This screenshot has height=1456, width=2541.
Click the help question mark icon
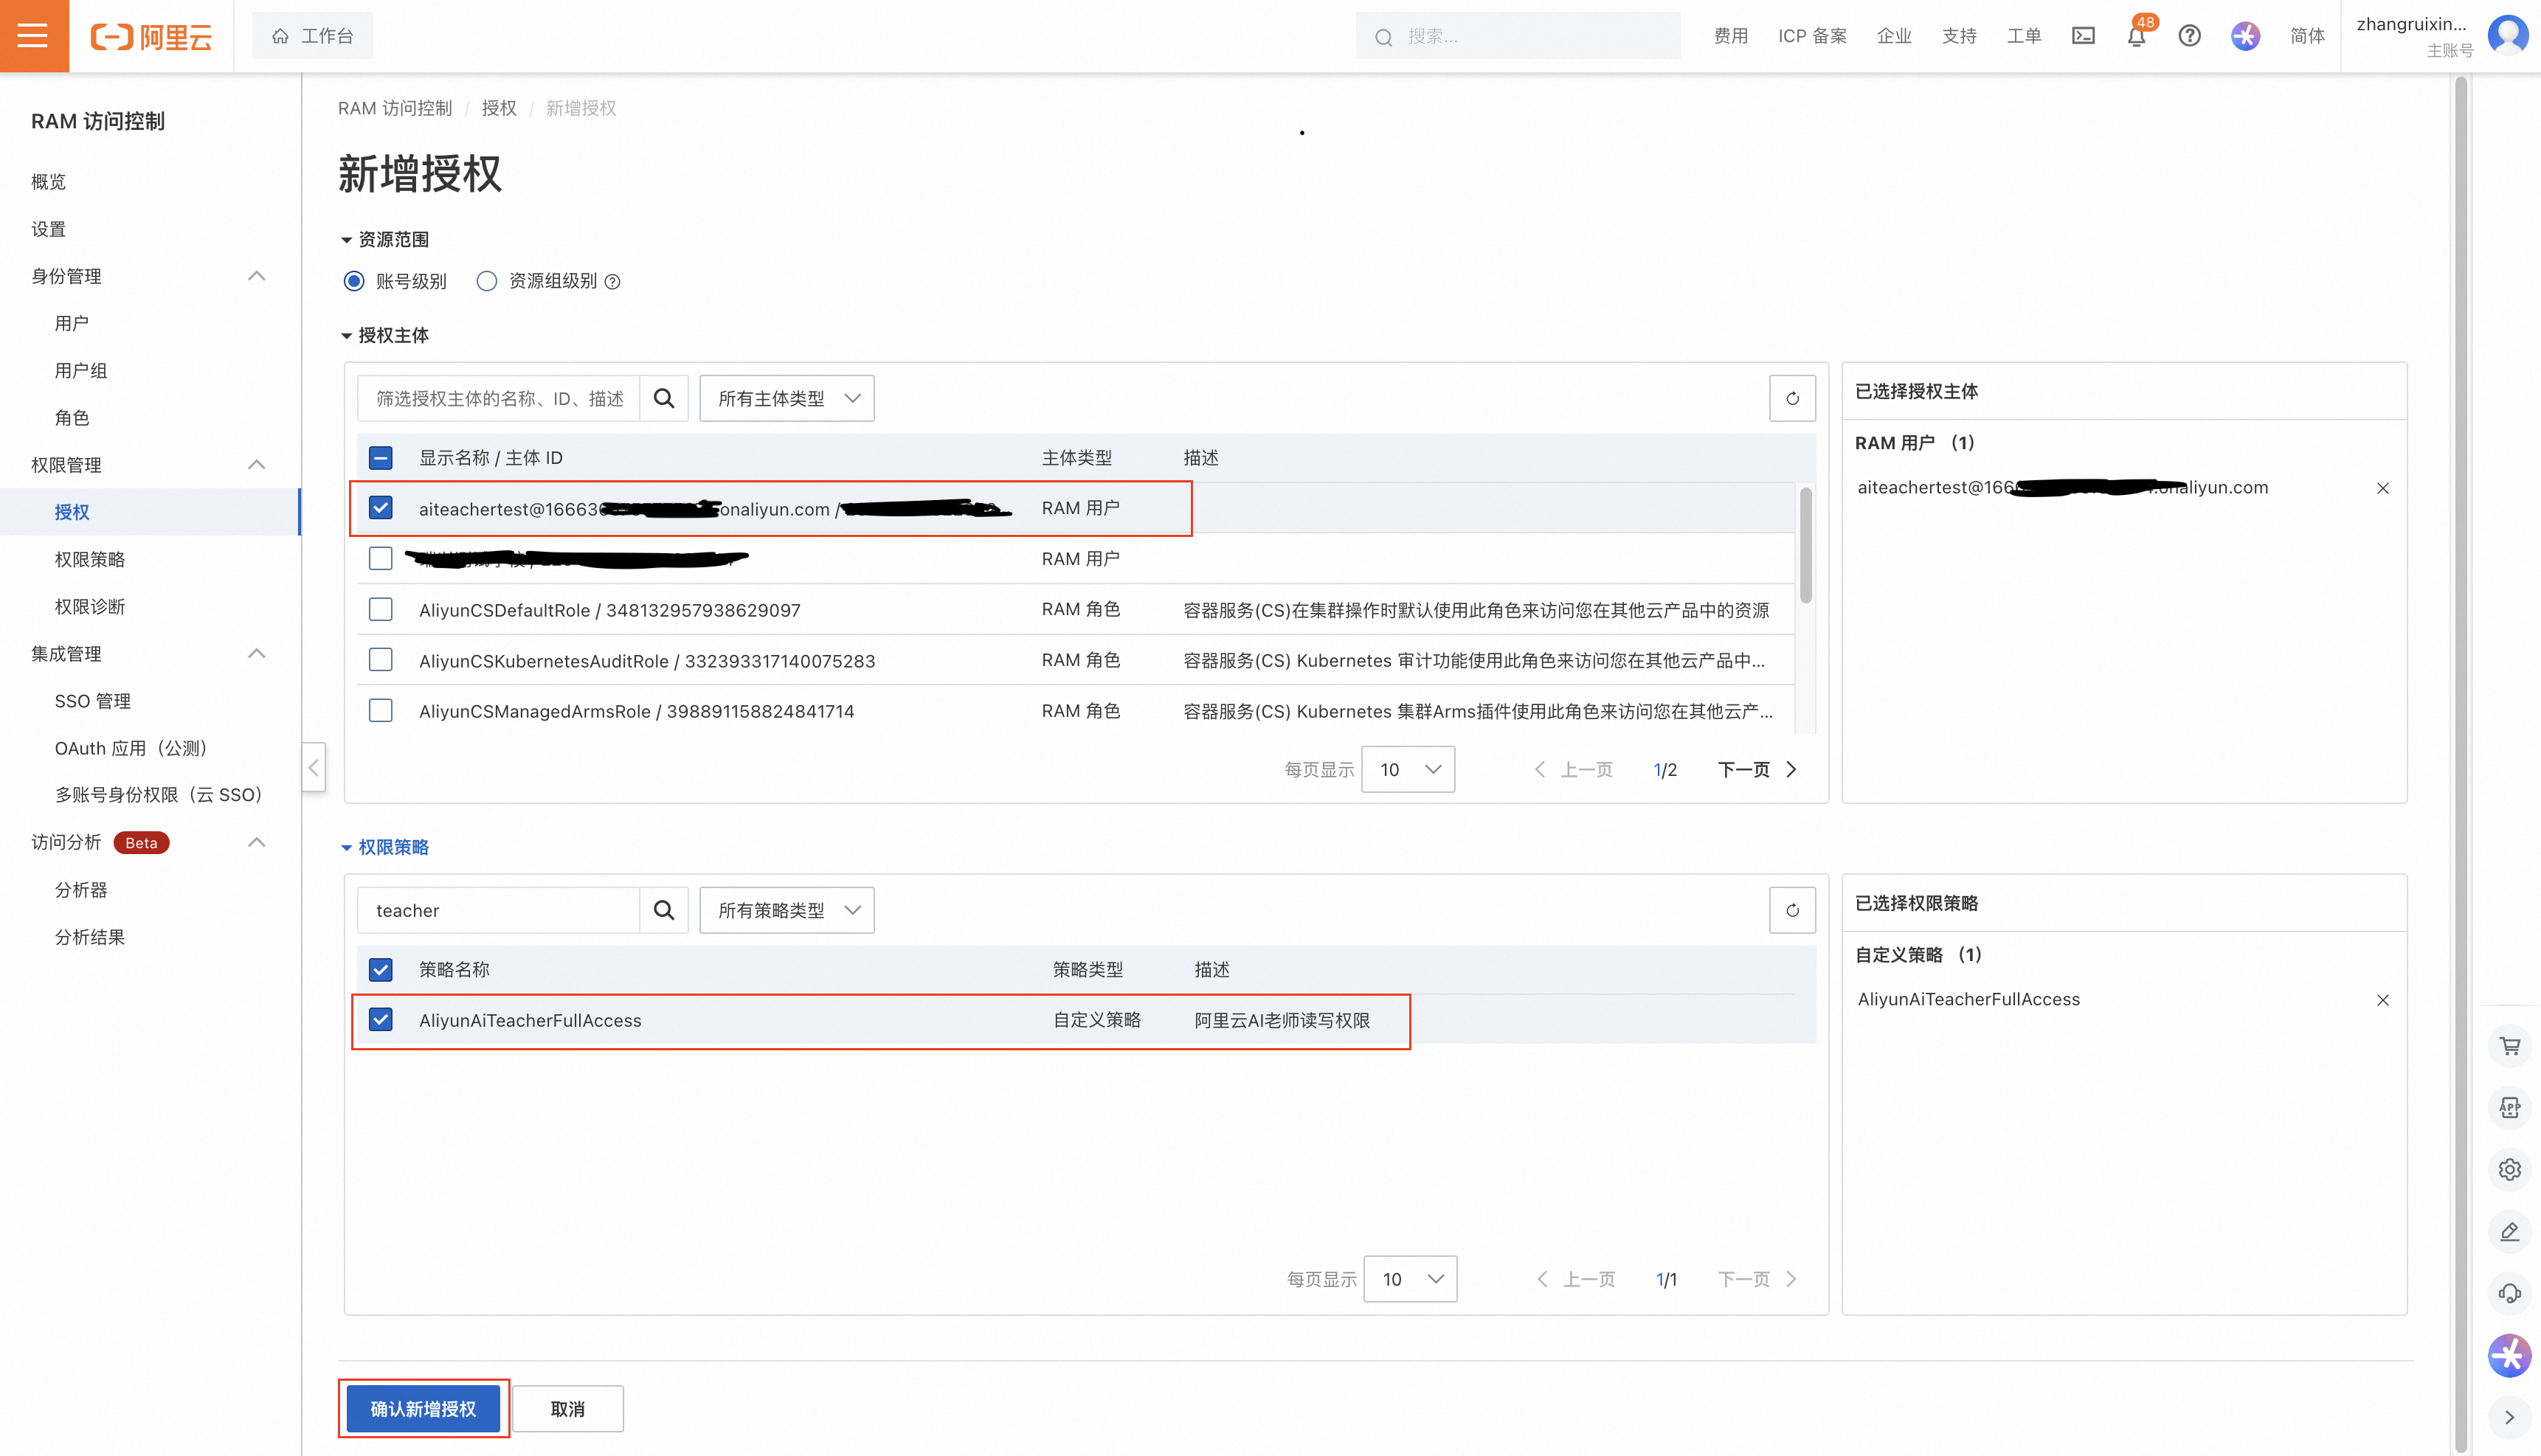(2189, 36)
